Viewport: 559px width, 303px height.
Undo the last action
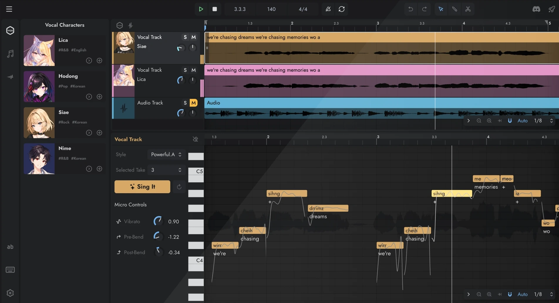click(x=411, y=9)
